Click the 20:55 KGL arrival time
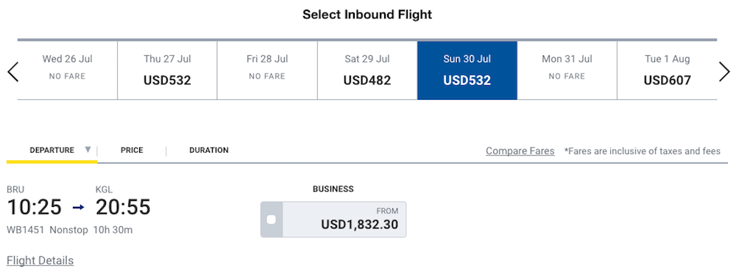736x276 pixels. coord(123,207)
